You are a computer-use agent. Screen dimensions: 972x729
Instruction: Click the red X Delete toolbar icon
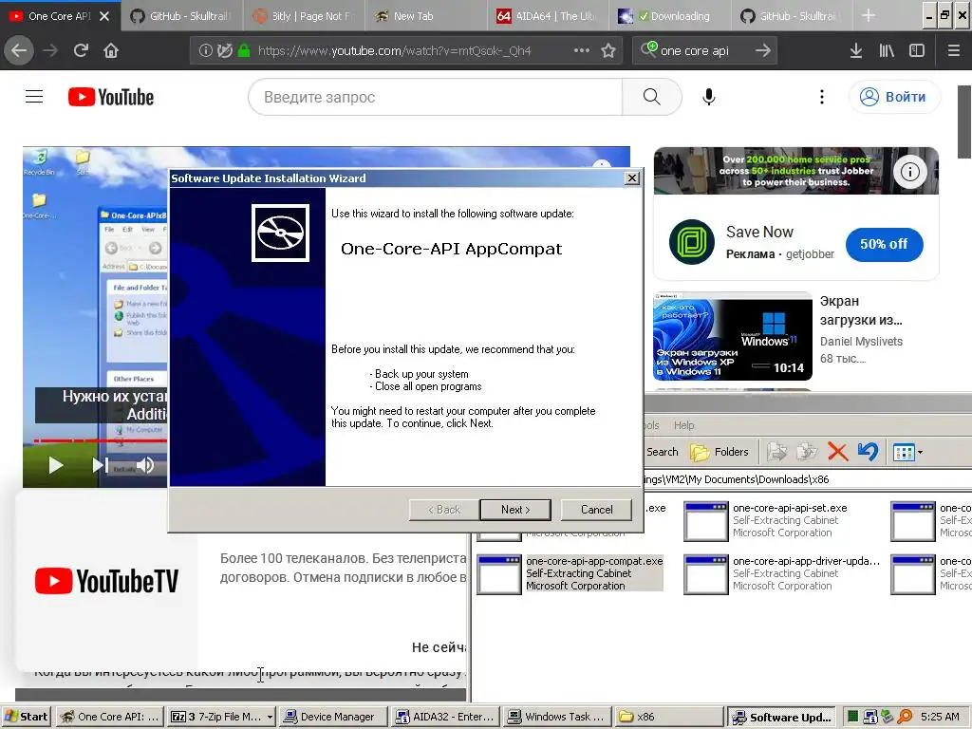[837, 452]
